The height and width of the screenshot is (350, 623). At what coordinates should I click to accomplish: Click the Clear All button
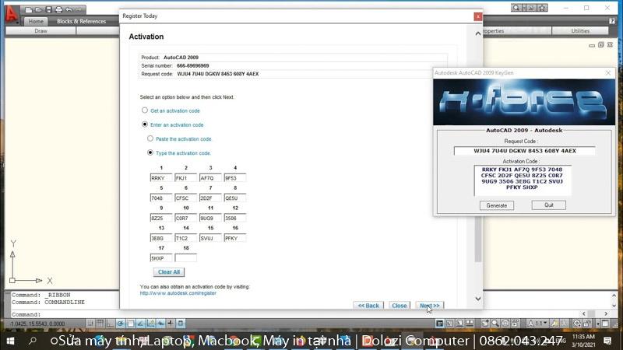(x=169, y=271)
